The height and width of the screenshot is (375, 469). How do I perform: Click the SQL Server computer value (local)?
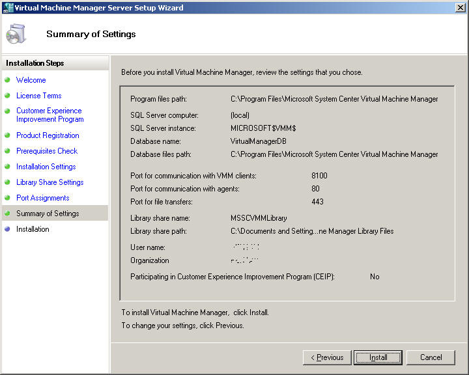tap(240, 115)
